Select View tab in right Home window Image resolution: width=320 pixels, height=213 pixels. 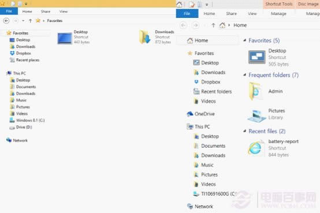click(252, 13)
